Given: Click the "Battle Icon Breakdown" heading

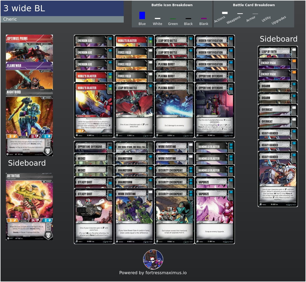Looking at the screenshot, I should [x=172, y=5].
